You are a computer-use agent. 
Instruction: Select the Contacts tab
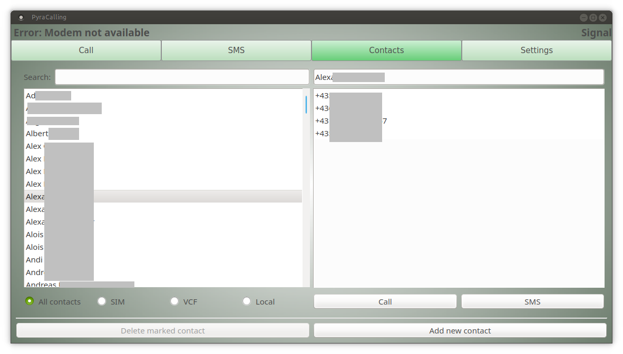coord(386,50)
